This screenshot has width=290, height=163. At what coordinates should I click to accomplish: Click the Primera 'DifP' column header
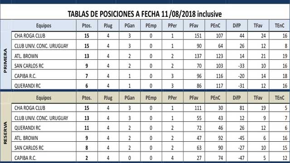[237, 25]
